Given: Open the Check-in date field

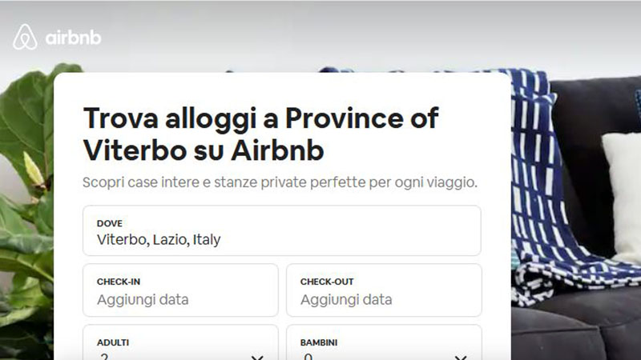Looking at the screenshot, I should [180, 290].
